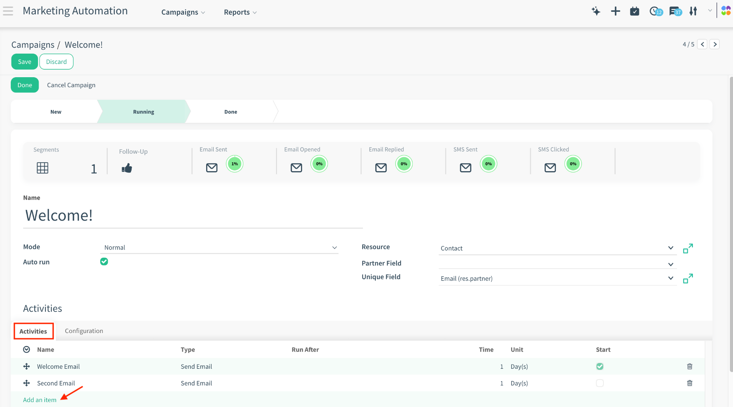Open the hamburger menu at top left
The height and width of the screenshot is (407, 733).
click(8, 11)
